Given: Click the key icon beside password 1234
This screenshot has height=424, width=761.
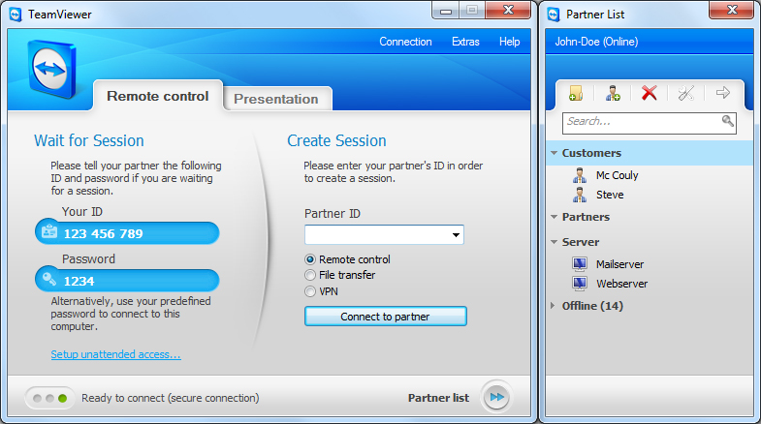Looking at the screenshot, I should pyautogui.click(x=49, y=279).
